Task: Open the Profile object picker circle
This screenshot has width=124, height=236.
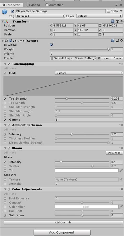Action: click(99, 58)
